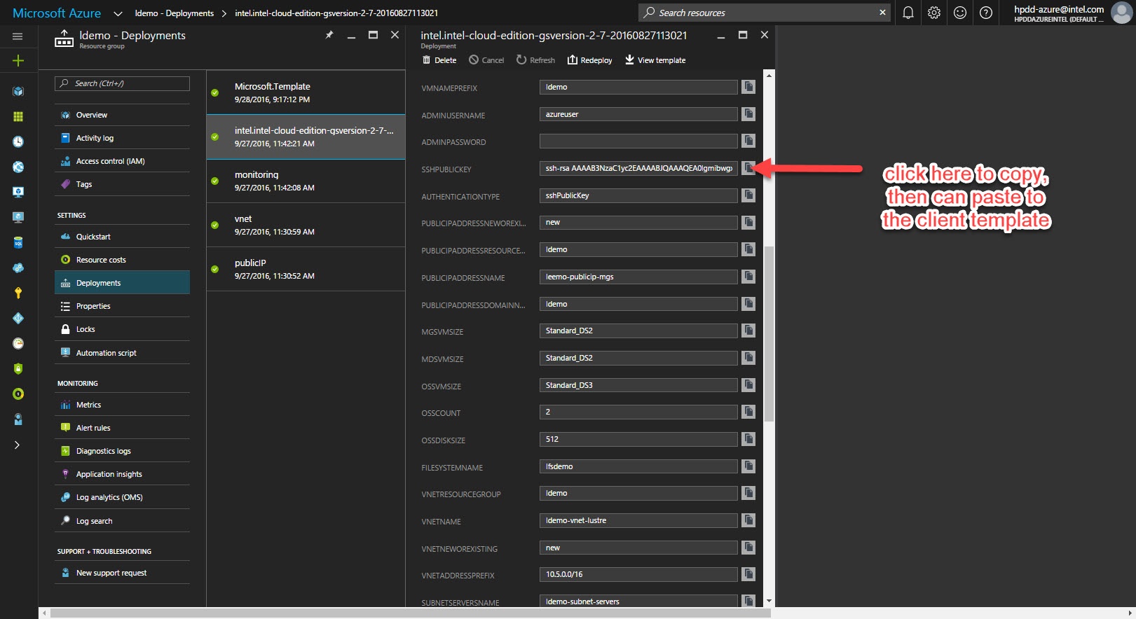Click the account avatar icon

1121,13
